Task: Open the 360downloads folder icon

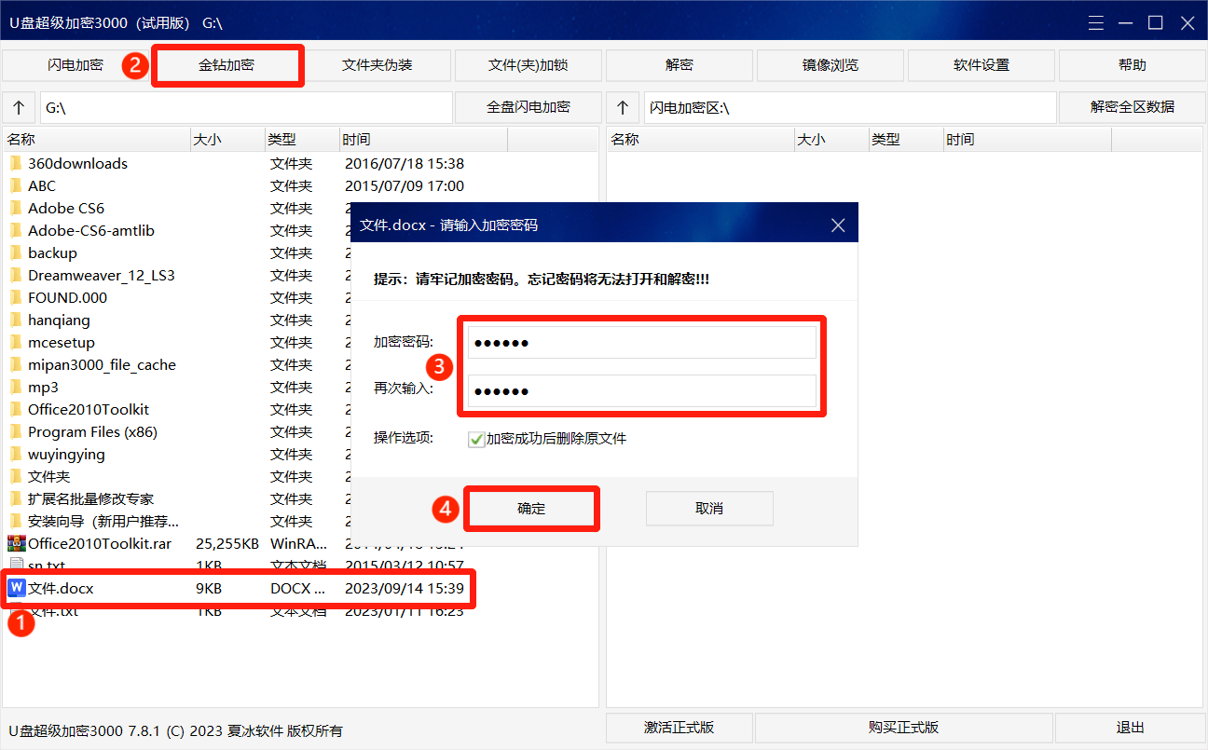Action: point(15,163)
